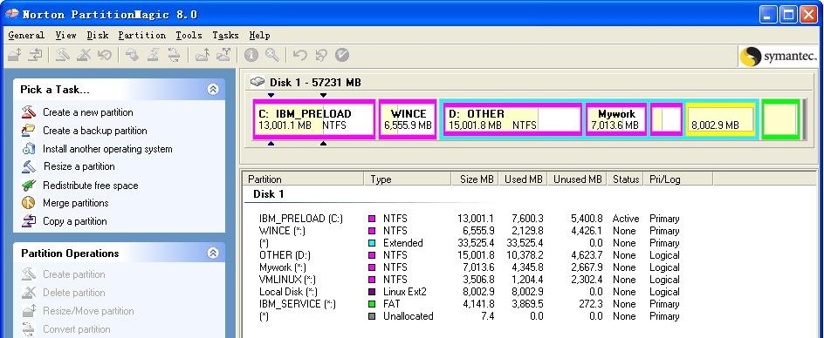Viewport: 824px width, 338px height.
Task: Click the Convert partition toolbar icon
Action: [x=174, y=55]
